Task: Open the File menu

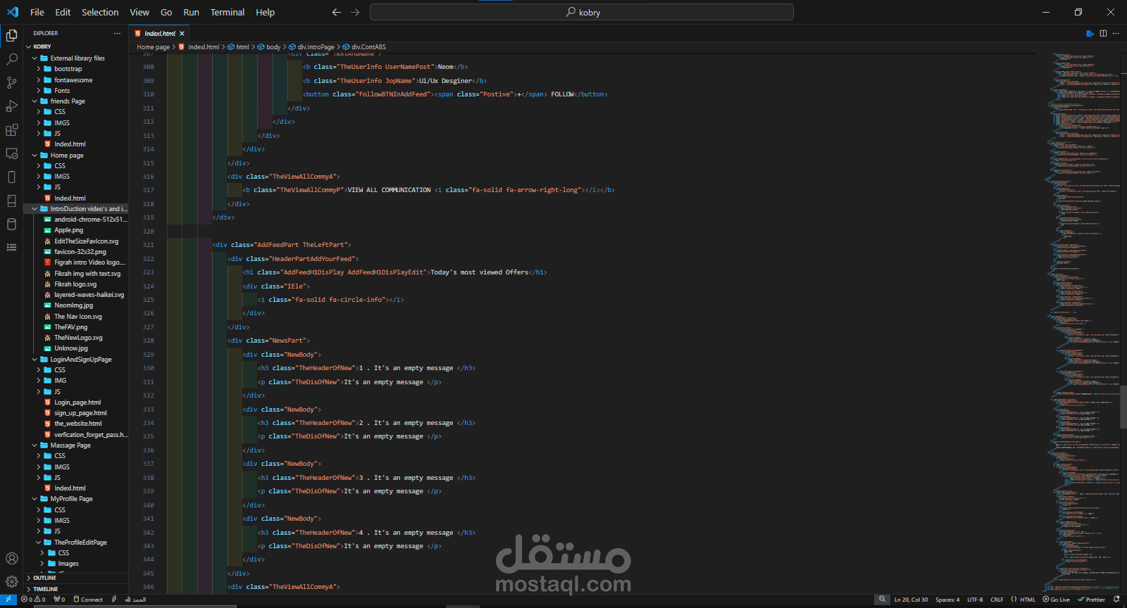Action: 37,12
